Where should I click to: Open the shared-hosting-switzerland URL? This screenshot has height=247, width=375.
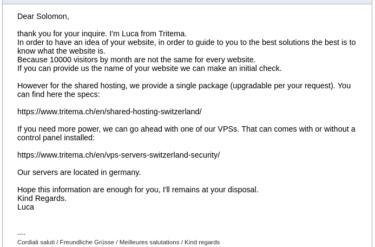109,112
